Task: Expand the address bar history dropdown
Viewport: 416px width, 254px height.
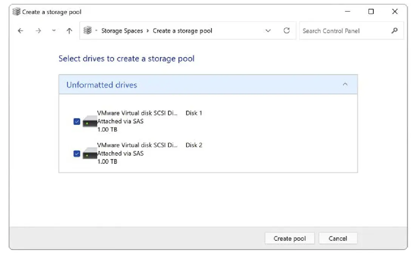Action: click(268, 31)
